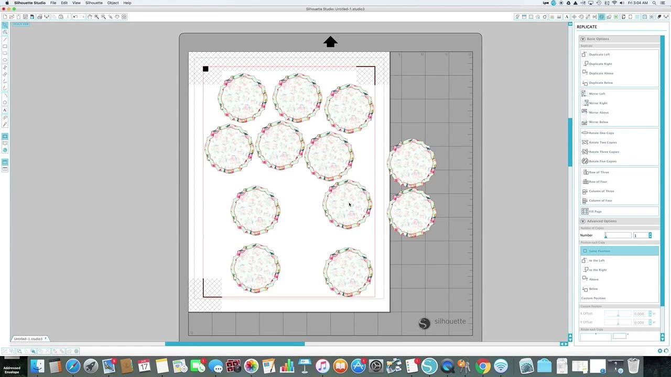Select the Same Position option
The image size is (671, 377).
click(619, 251)
